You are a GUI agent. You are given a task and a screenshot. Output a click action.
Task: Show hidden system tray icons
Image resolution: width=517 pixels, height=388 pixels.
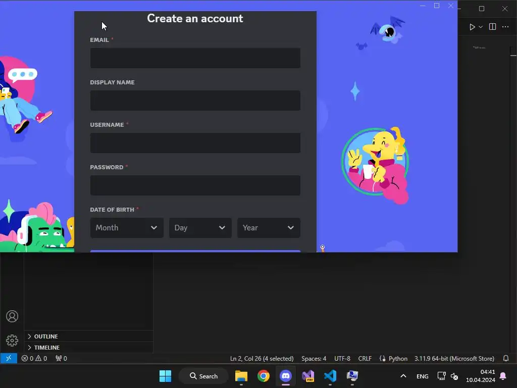pos(403,376)
